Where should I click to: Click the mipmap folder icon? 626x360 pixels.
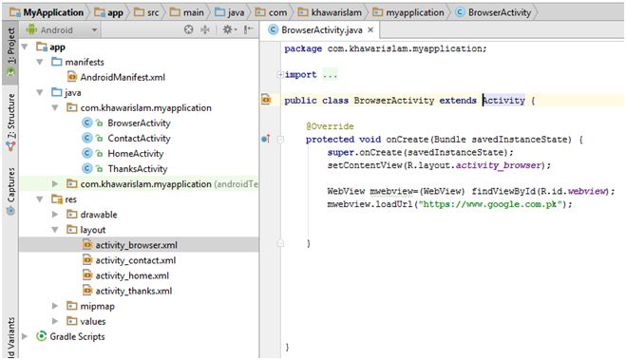(x=72, y=306)
